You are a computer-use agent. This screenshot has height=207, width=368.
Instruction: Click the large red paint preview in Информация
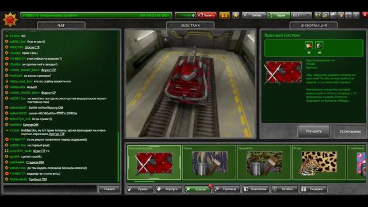(283, 72)
